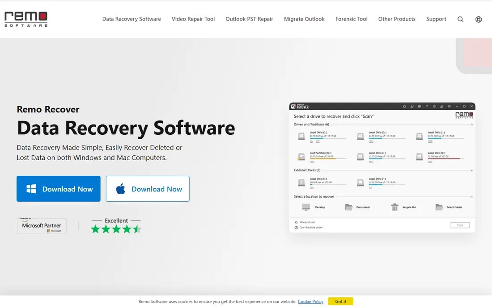The width and height of the screenshot is (492, 307).
Task: Click the "Select Folder" label text
Action: [x=454, y=207]
